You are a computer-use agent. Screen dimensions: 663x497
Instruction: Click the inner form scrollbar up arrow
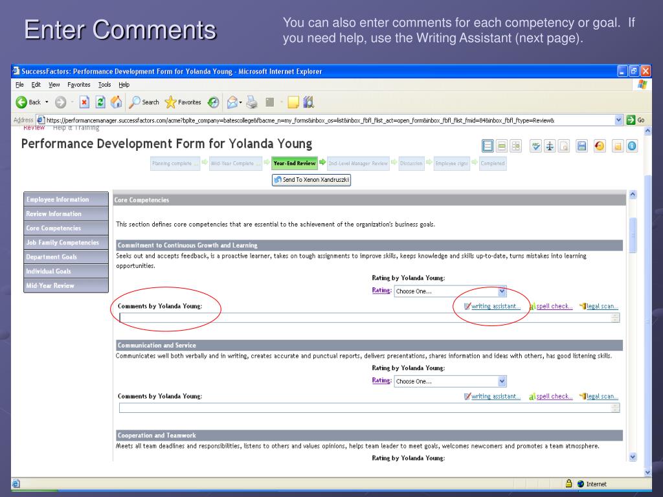(633, 195)
